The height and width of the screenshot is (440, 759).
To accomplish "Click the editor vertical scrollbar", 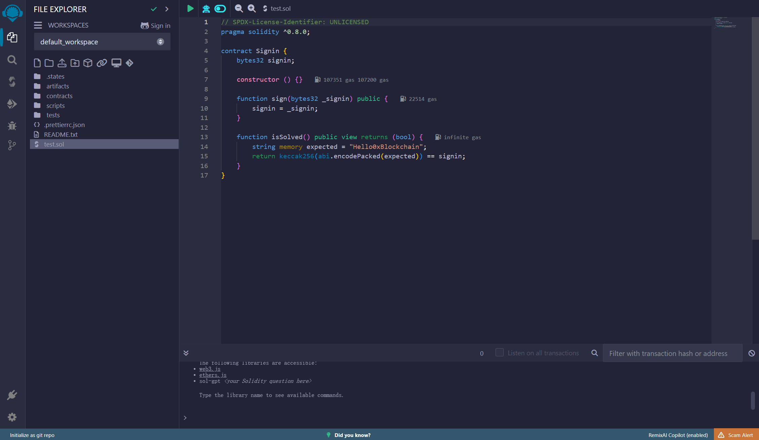I will [755, 128].
